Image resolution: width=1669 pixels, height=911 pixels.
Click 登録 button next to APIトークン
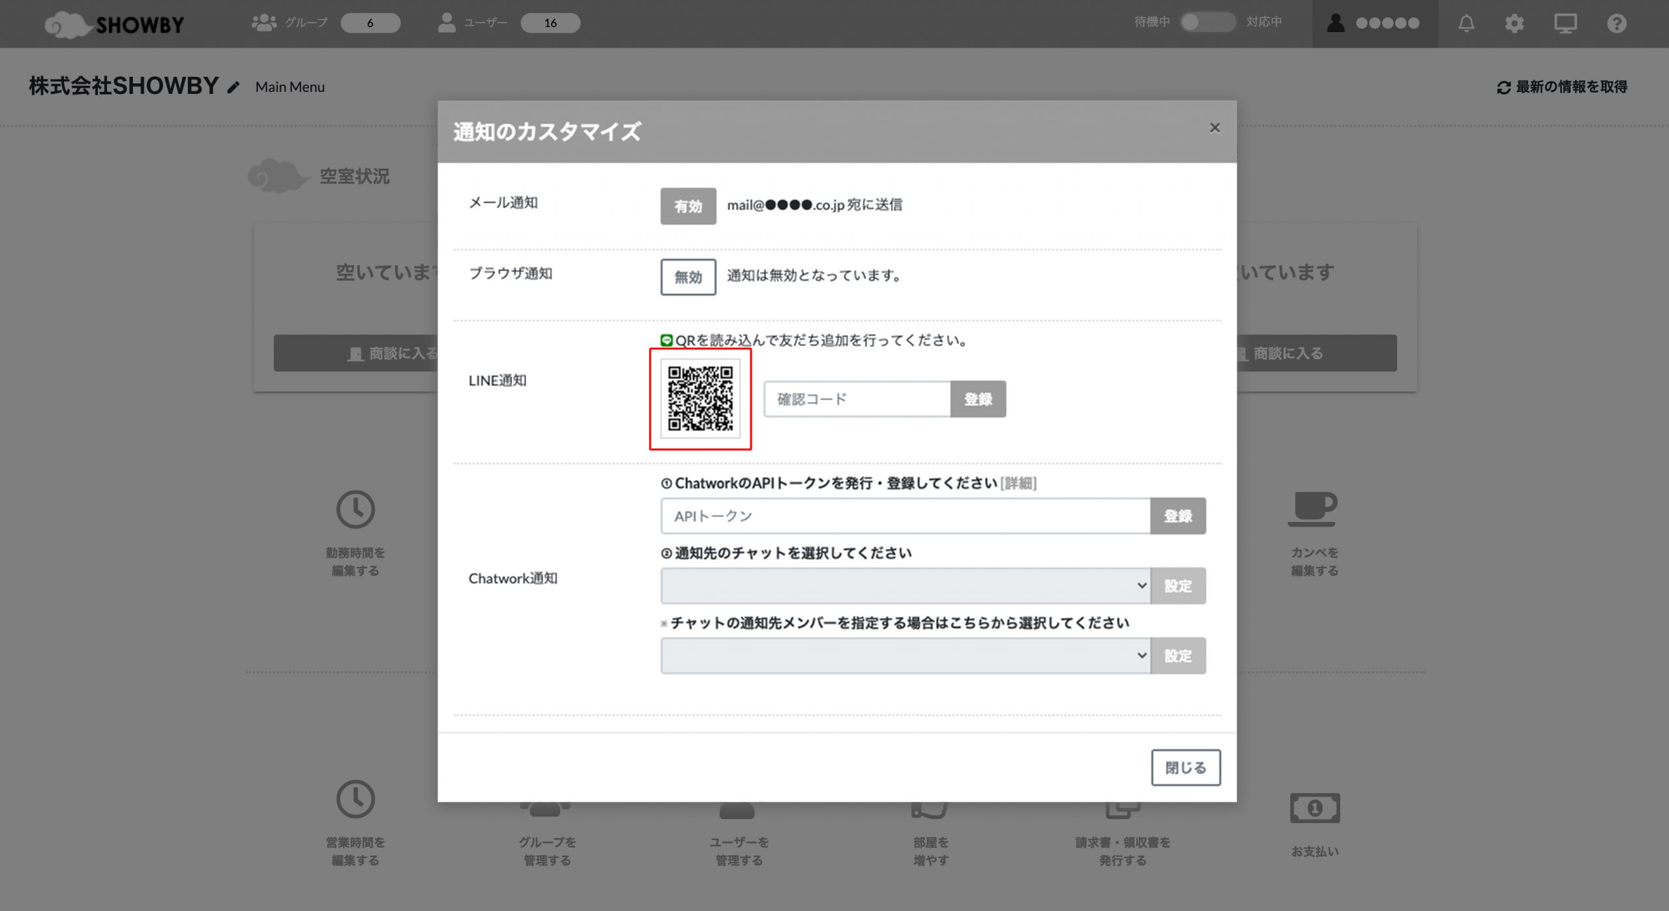[1178, 516]
